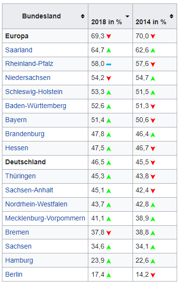Click the blue dash icon beside 58,0
This screenshot has width=182, height=283.
pyautogui.click(x=109, y=64)
